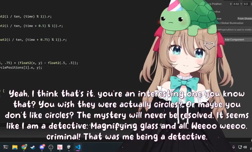
Task: Click the Position Y field showing 0.5
Action: point(246,4)
